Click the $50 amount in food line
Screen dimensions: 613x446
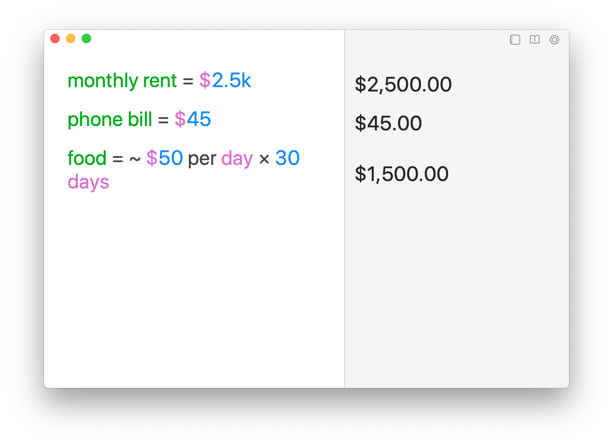tap(165, 158)
